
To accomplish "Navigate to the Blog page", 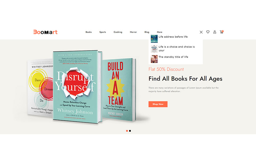I will click(x=147, y=32).
